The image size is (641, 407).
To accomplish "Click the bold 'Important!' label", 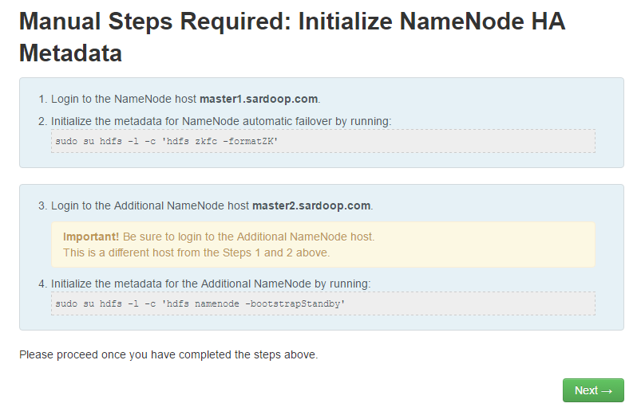I will point(91,237).
